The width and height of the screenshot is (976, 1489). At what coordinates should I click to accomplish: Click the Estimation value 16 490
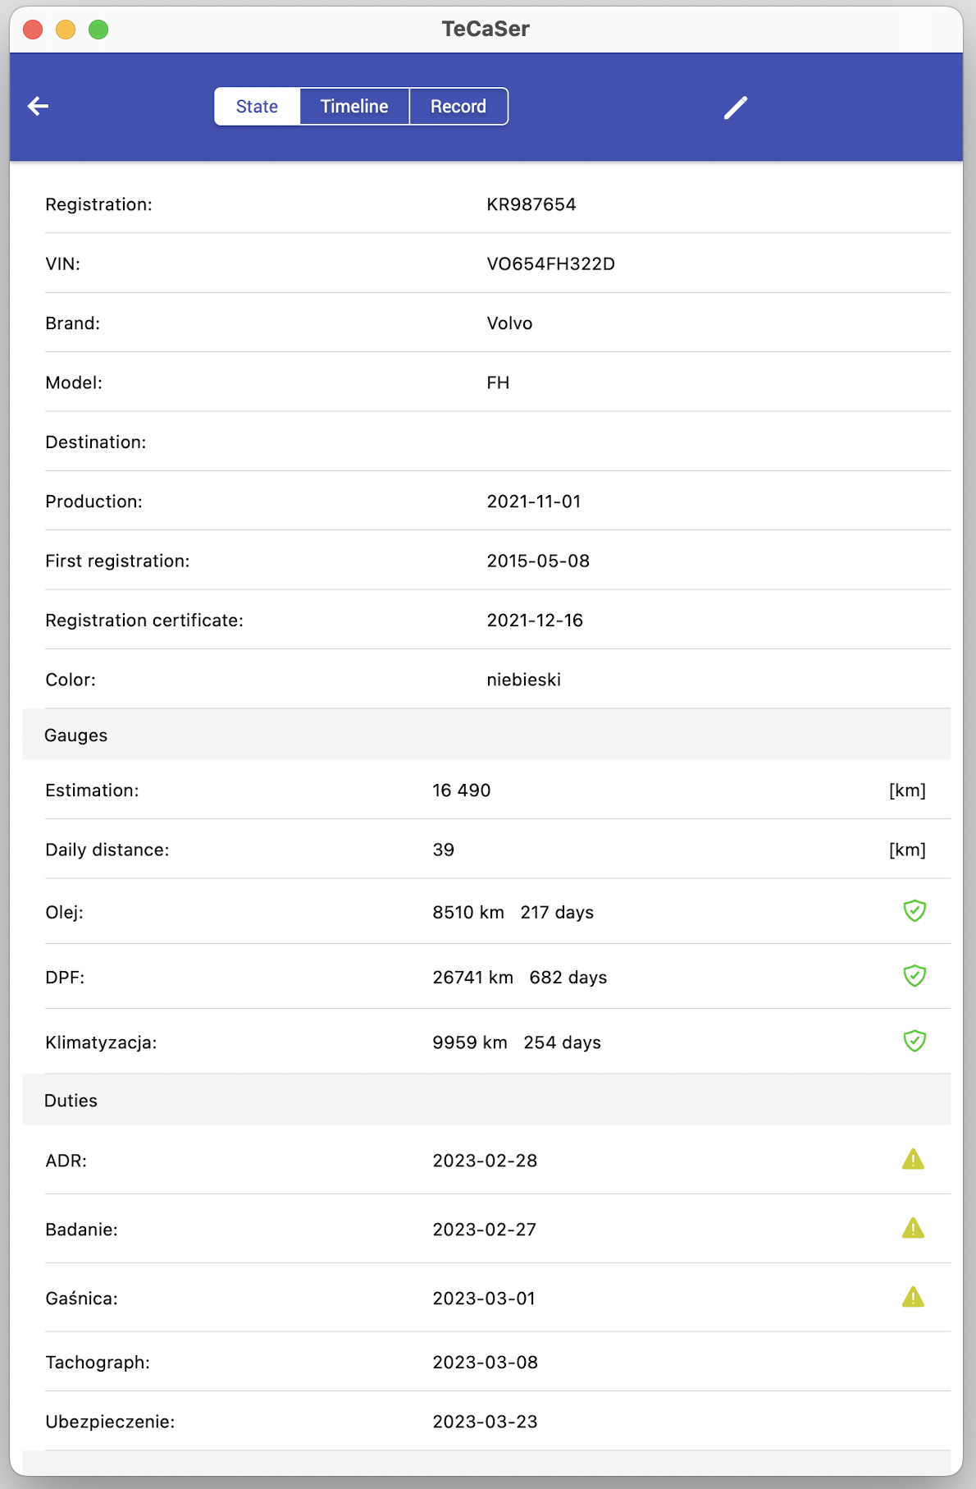click(462, 790)
